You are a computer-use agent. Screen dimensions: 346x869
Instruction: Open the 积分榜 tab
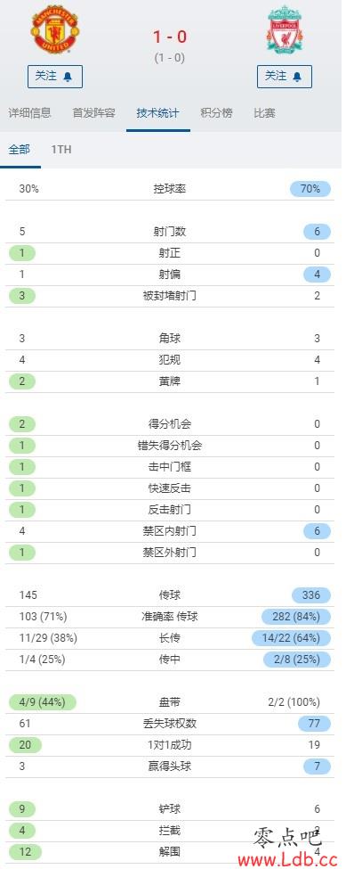click(216, 113)
